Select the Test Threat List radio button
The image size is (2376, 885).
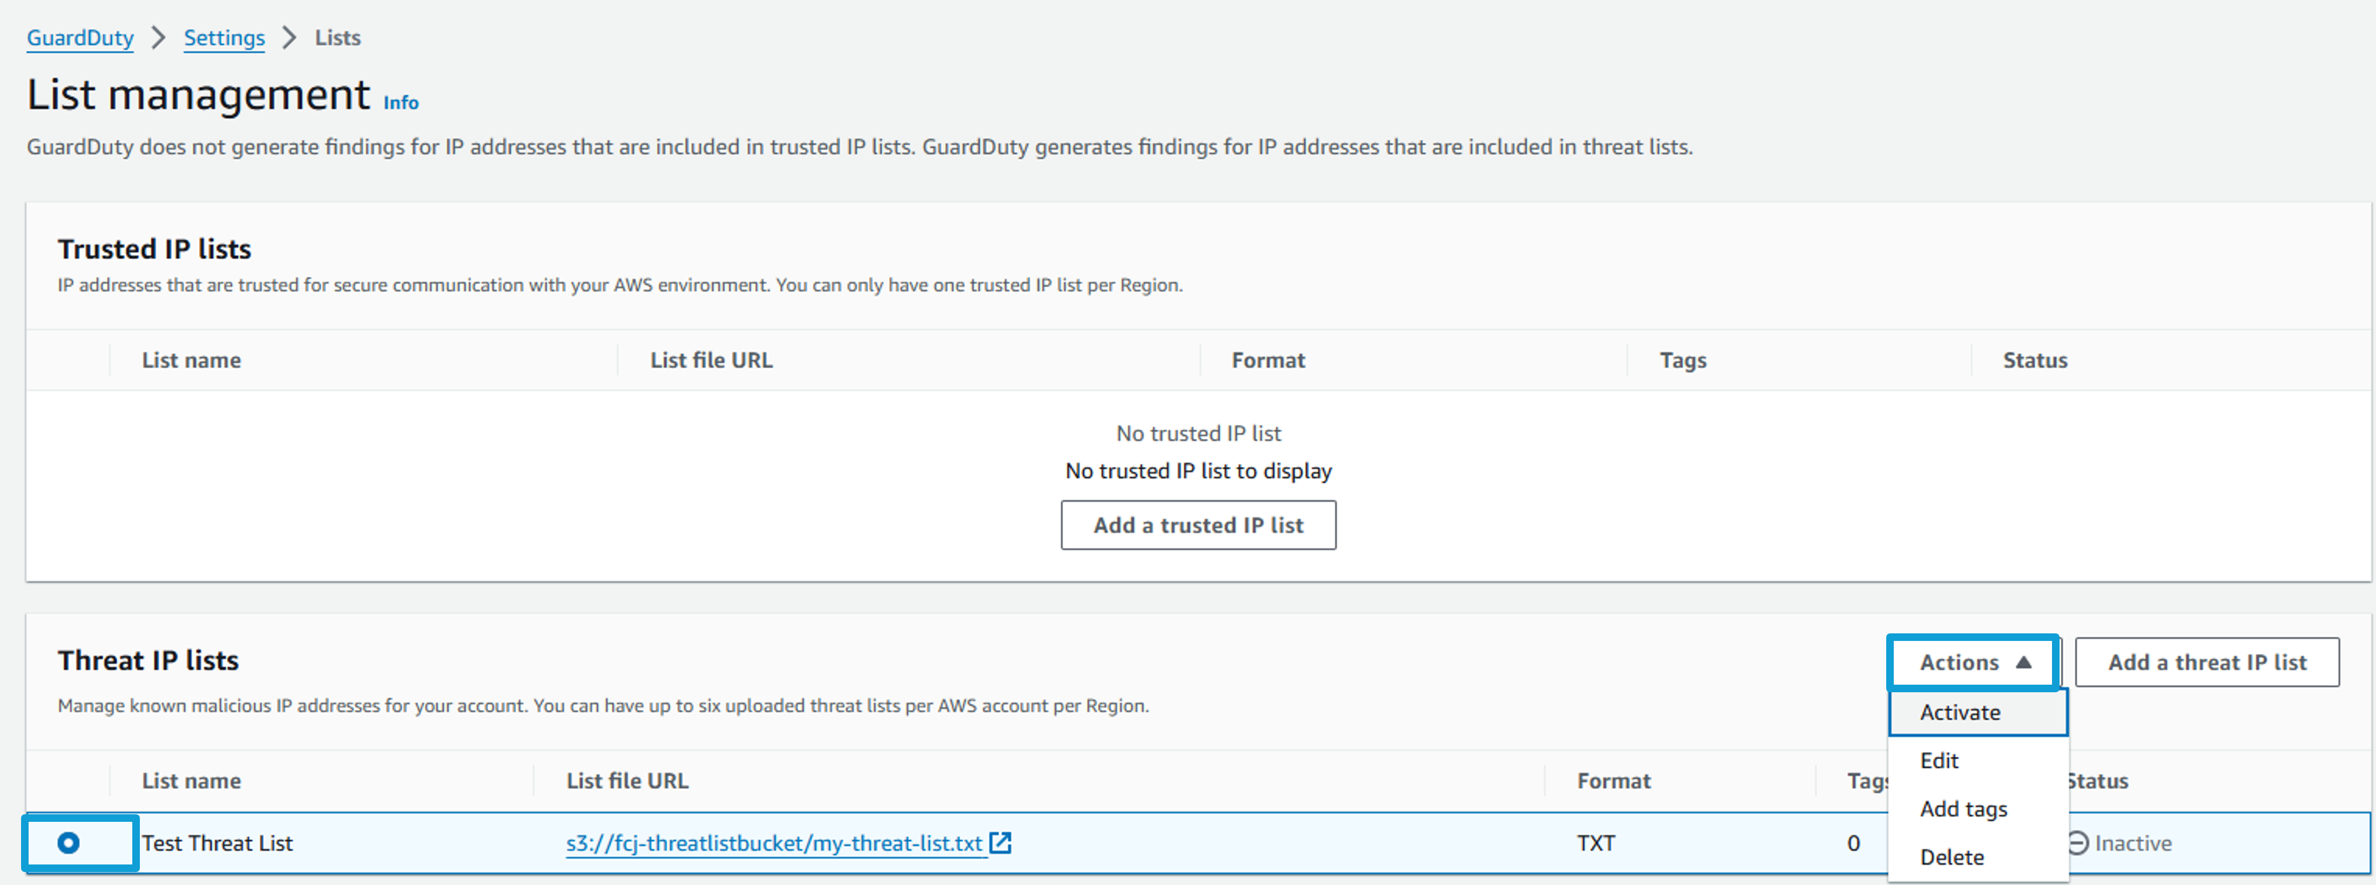pyautogui.click(x=68, y=842)
